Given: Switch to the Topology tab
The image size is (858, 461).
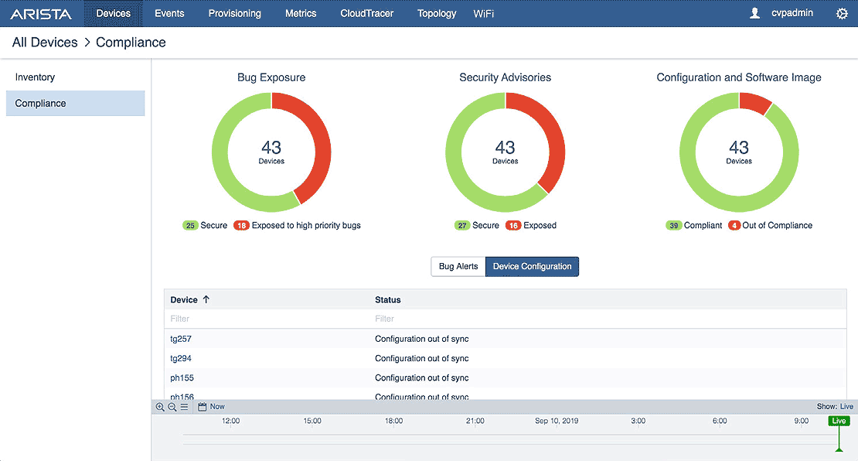Looking at the screenshot, I should coord(436,13).
